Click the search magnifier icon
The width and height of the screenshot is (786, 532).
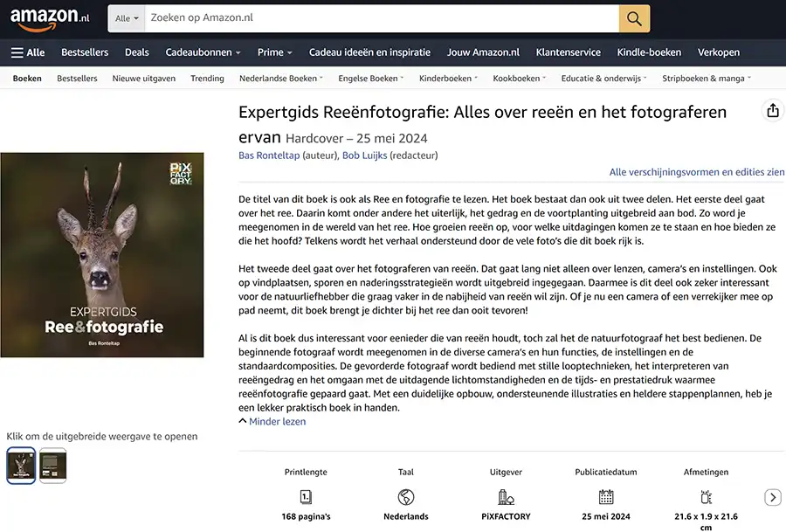[634, 17]
